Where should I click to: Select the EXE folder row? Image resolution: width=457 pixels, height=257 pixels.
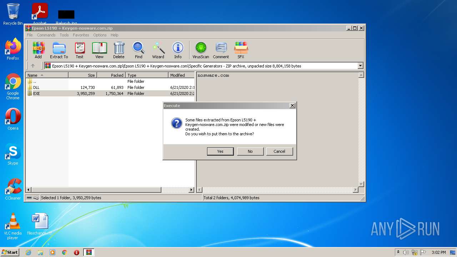[x=110, y=94]
